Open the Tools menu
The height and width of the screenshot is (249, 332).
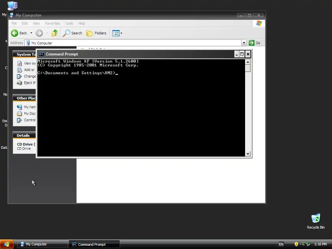coord(69,23)
